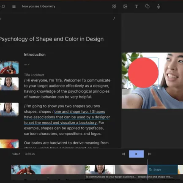Select the scene thumbnail beside 'I'm going to show'
183x183 pixels.
point(9,109)
